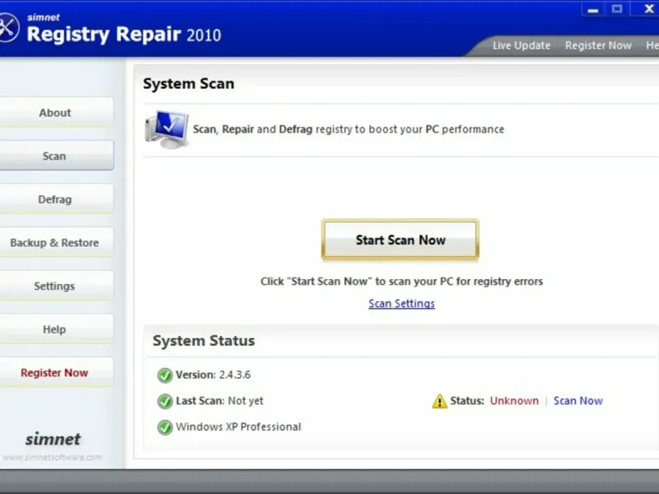Click the Scan, Repair and Defrag description text
The width and height of the screenshot is (659, 494).
point(348,129)
